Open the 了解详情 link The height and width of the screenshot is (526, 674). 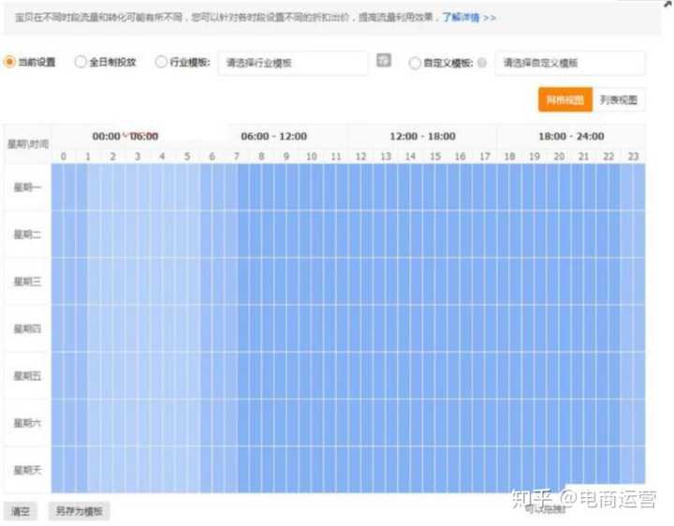pos(468,18)
